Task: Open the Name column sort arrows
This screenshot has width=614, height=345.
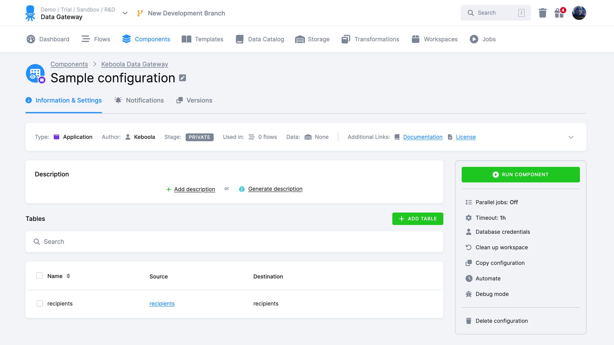Action: pos(68,276)
